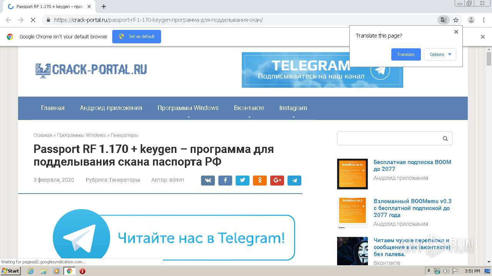Share the article on Facebook
This screenshot has width=492, height=276.
click(225, 181)
